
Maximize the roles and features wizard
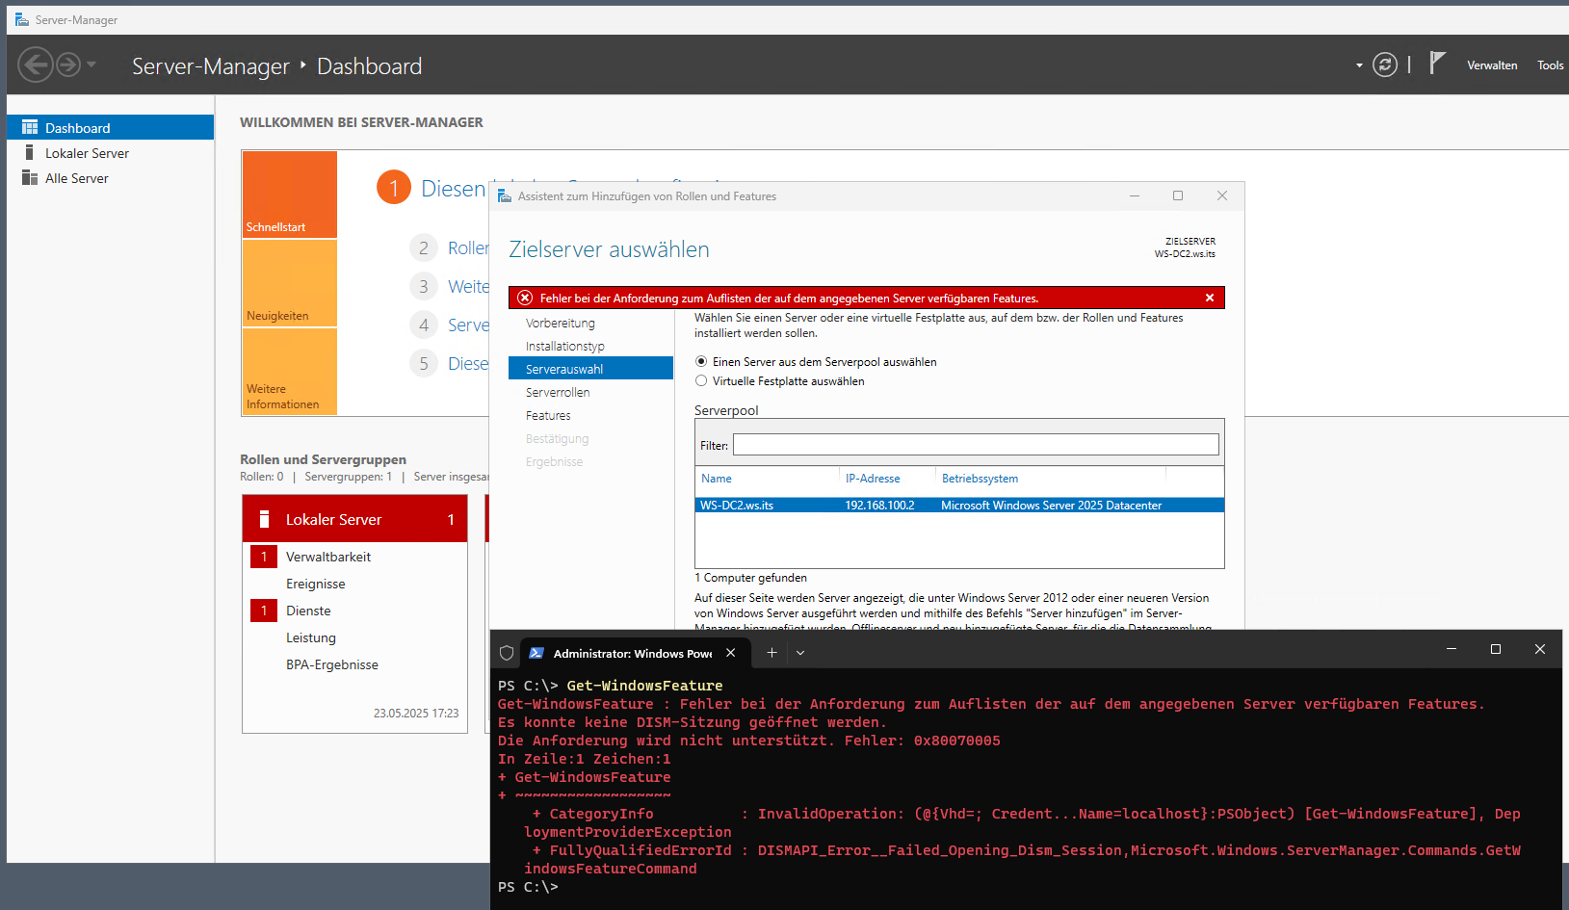(x=1178, y=195)
